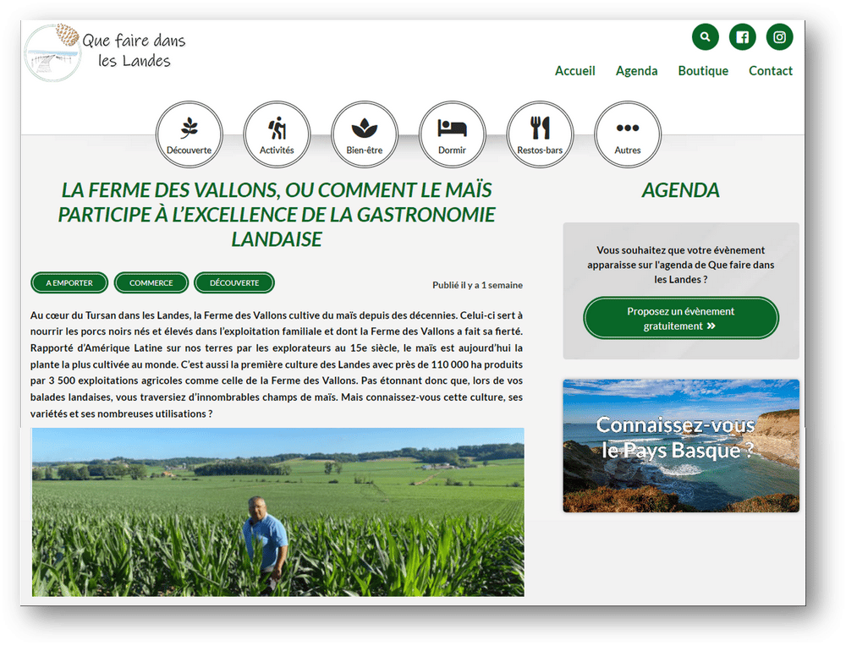Click the article title La Ferme des Vallons
The width and height of the screenshot is (846, 646).
click(x=277, y=215)
